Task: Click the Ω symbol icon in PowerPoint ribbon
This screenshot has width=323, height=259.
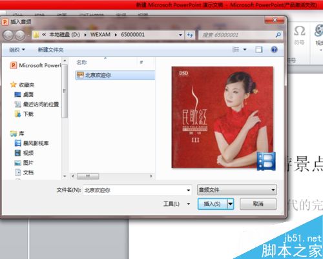Action: (300, 31)
